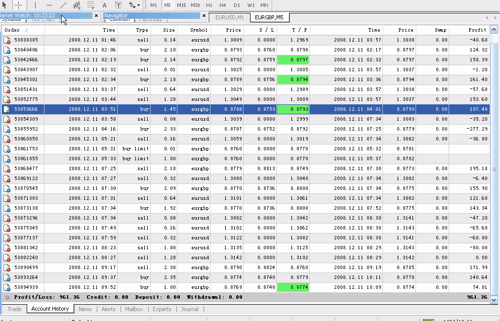This screenshot has width=500, height=321.
Task: Switch chart to M5 timeframe
Action: [167, 5]
